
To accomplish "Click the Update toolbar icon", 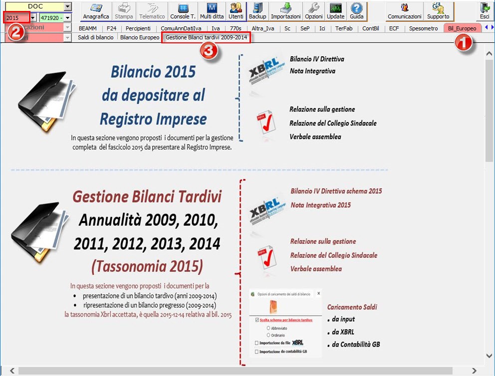I will tap(336, 10).
